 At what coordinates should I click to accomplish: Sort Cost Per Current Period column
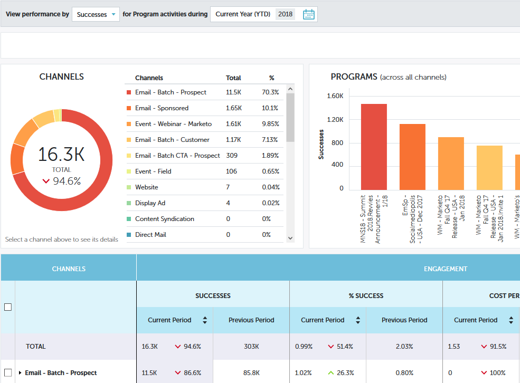click(510, 320)
